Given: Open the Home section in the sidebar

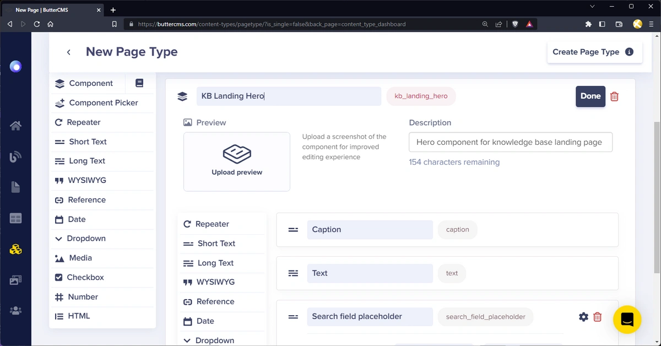Looking at the screenshot, I should click(15, 126).
